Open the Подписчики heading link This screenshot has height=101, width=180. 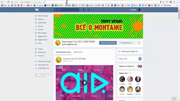click(x=123, y=73)
